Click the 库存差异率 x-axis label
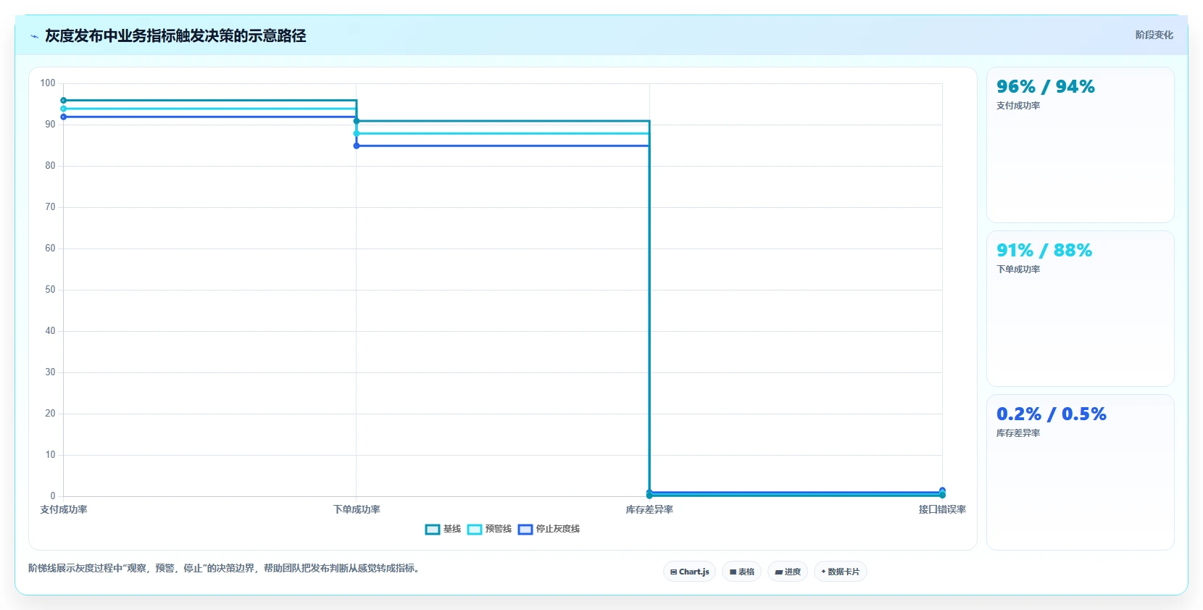Image resolution: width=1203 pixels, height=610 pixels. (649, 510)
